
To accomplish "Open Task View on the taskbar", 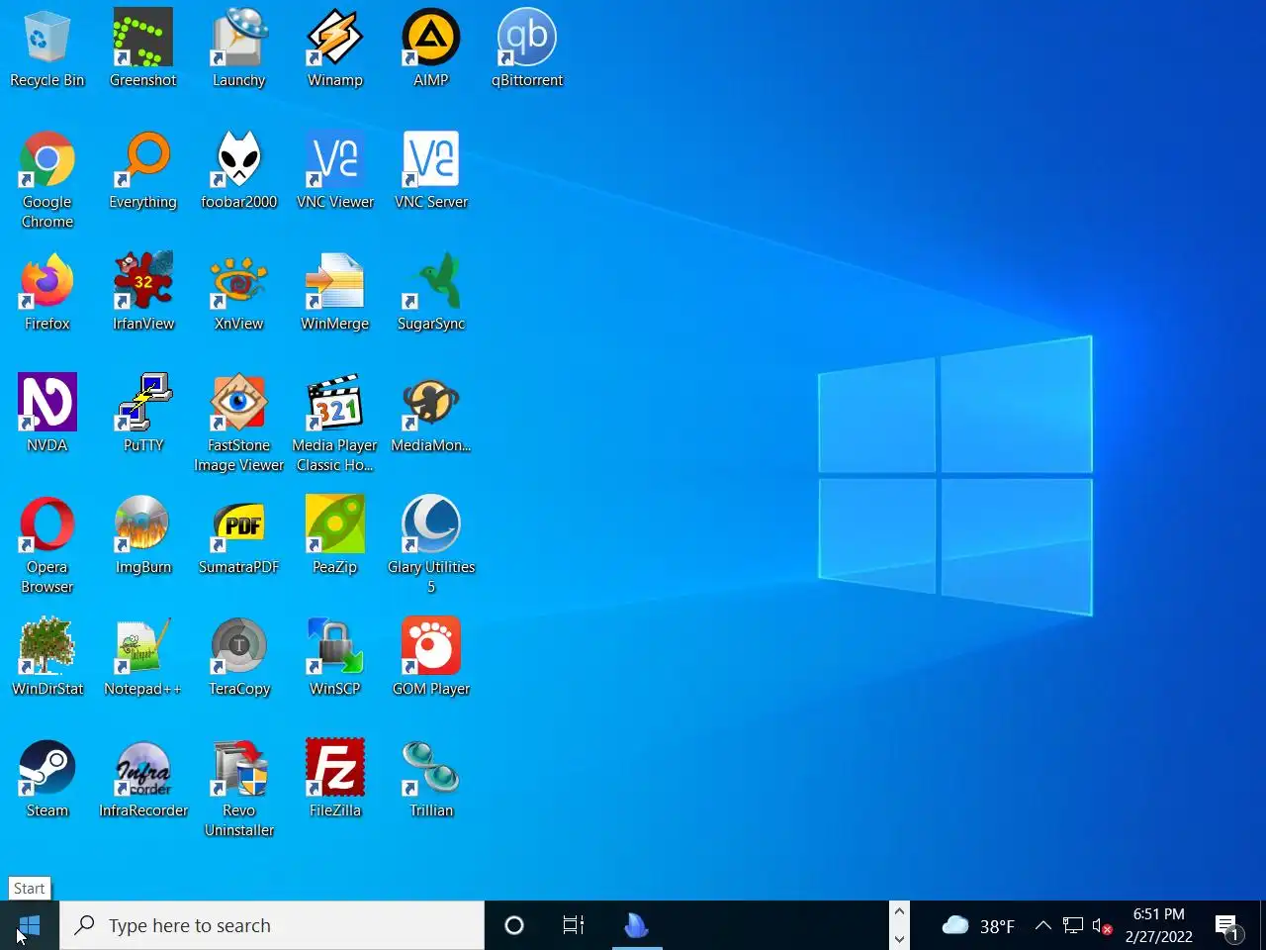I will pyautogui.click(x=574, y=925).
